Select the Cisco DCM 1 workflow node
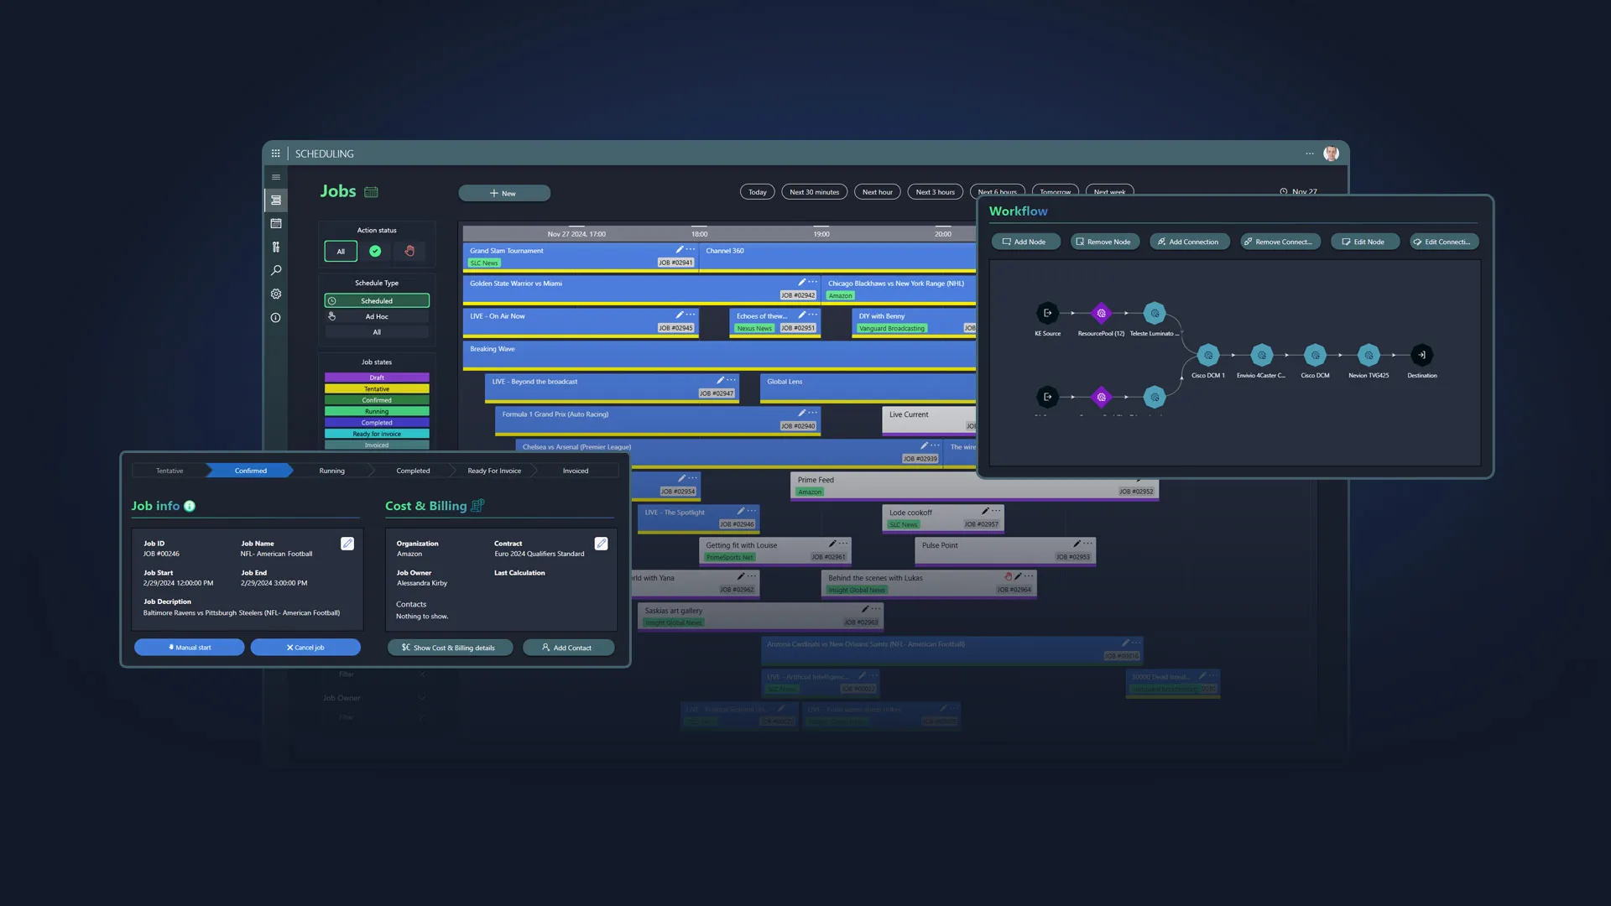Viewport: 1611px width, 906px height. point(1208,355)
